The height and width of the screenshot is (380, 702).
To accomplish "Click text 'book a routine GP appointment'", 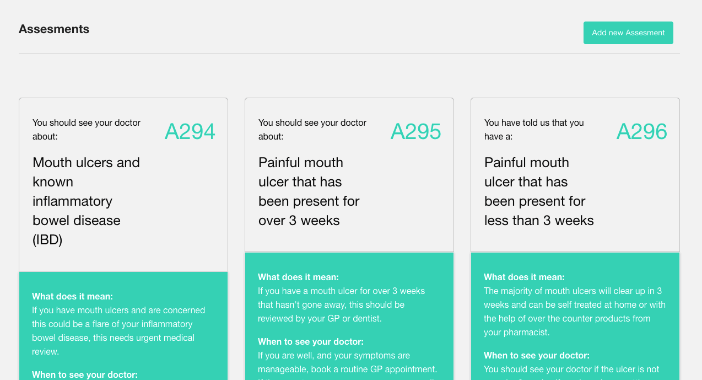I will [374, 369].
